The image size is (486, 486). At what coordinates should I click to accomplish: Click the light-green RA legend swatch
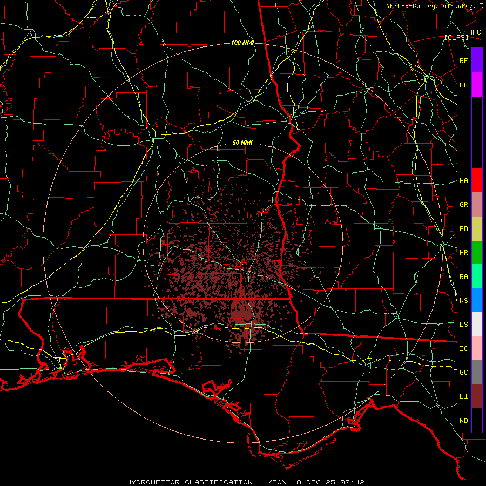(x=477, y=276)
